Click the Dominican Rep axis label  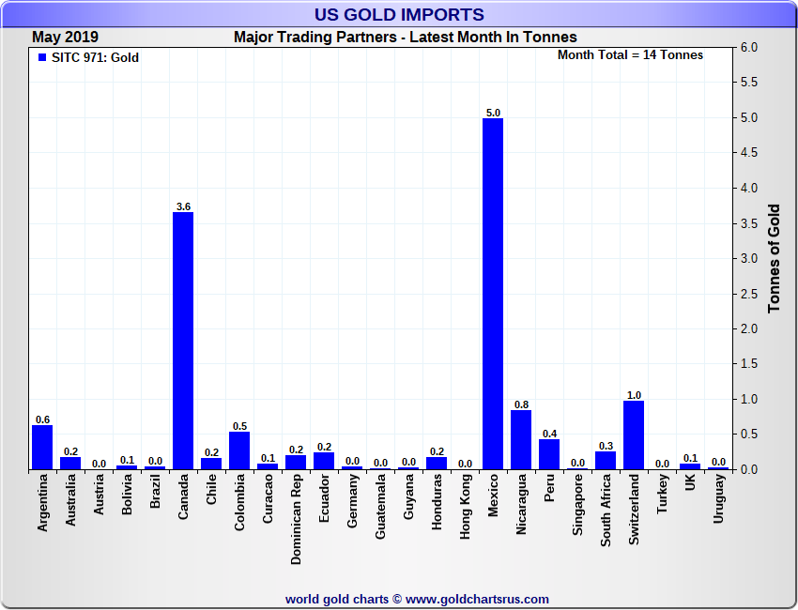pyautogui.click(x=296, y=520)
